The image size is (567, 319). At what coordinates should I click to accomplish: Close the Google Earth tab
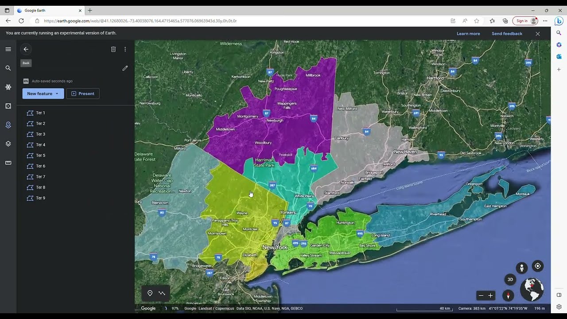tap(80, 10)
